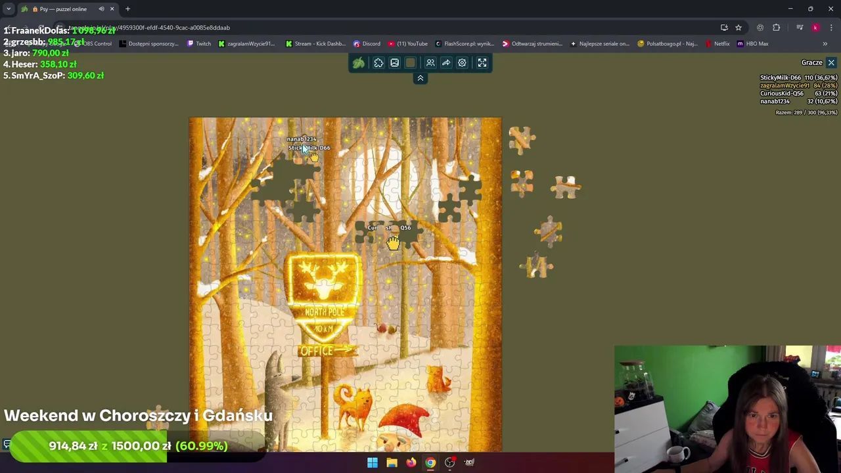Toggle fullscreen mode icon

point(482,62)
